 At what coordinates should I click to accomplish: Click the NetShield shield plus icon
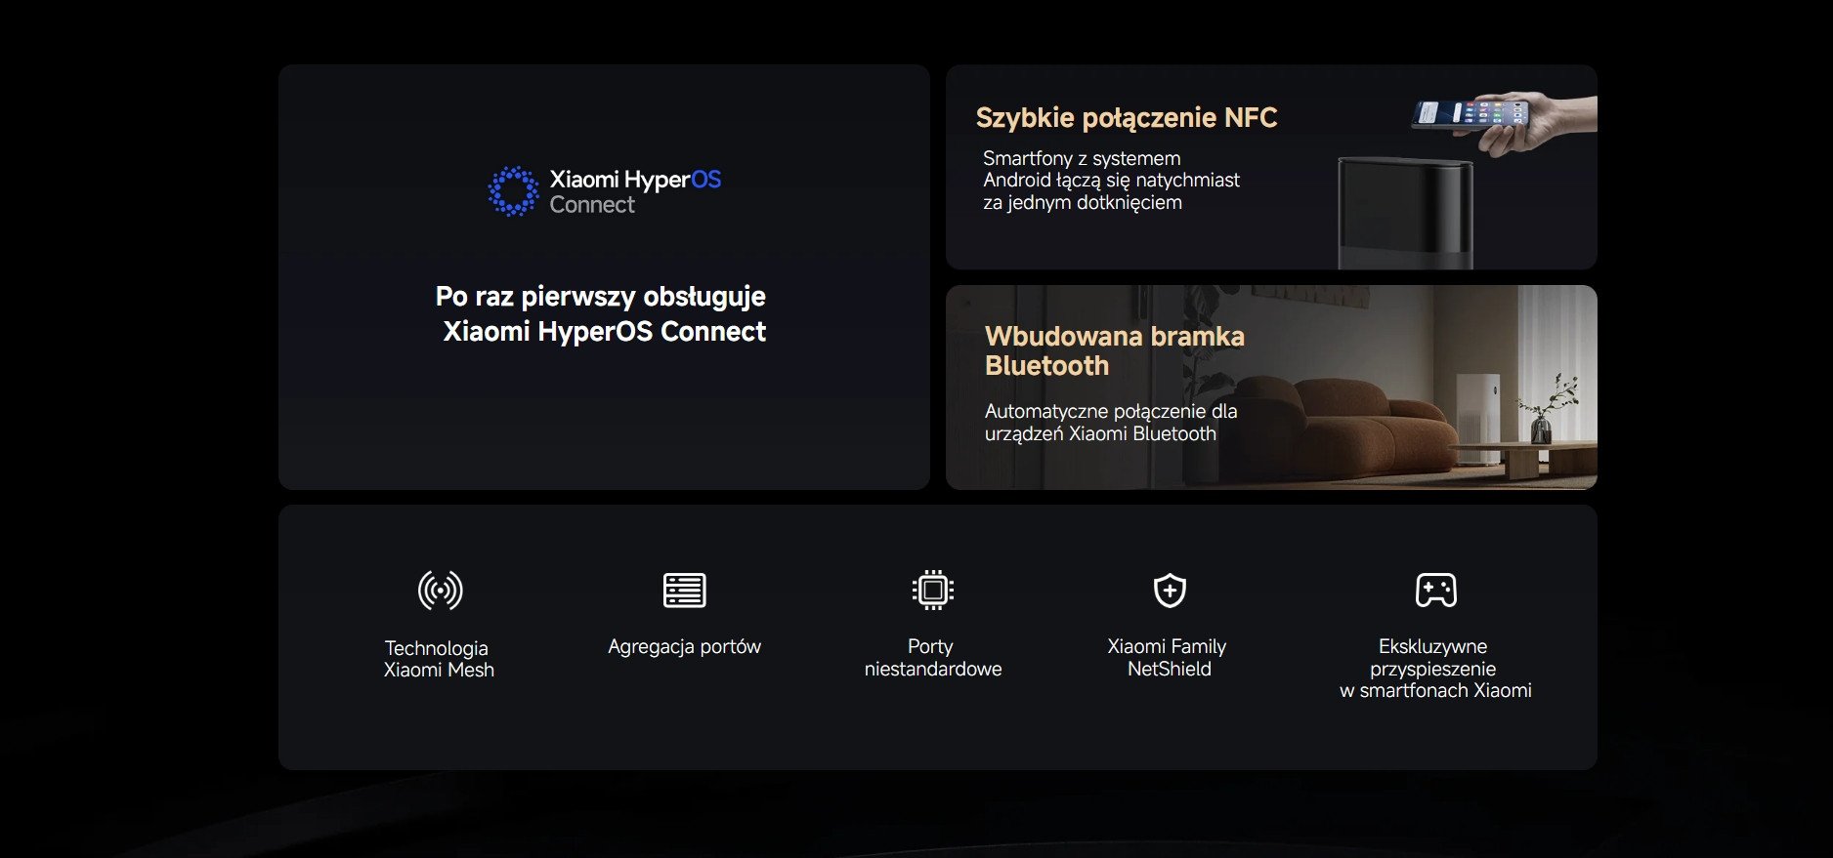[x=1170, y=591]
